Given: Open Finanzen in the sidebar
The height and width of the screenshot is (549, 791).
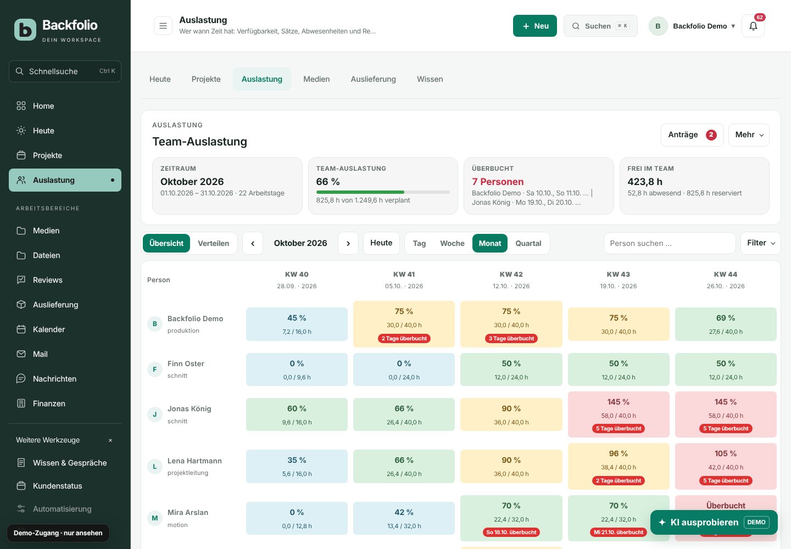Looking at the screenshot, I should tap(65, 404).
